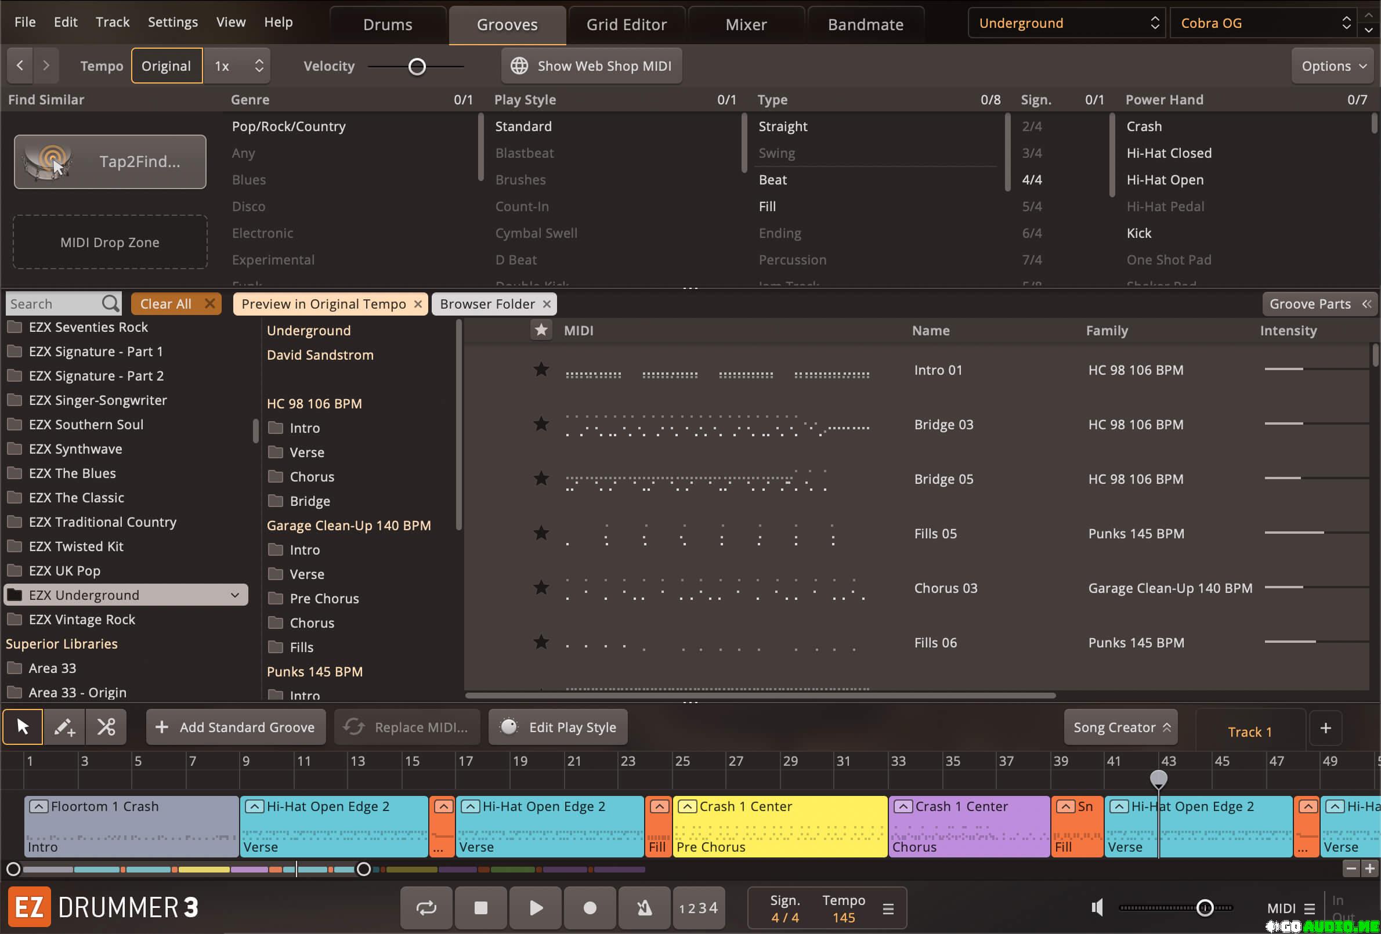Stop playback
The image size is (1381, 934).
point(480,908)
